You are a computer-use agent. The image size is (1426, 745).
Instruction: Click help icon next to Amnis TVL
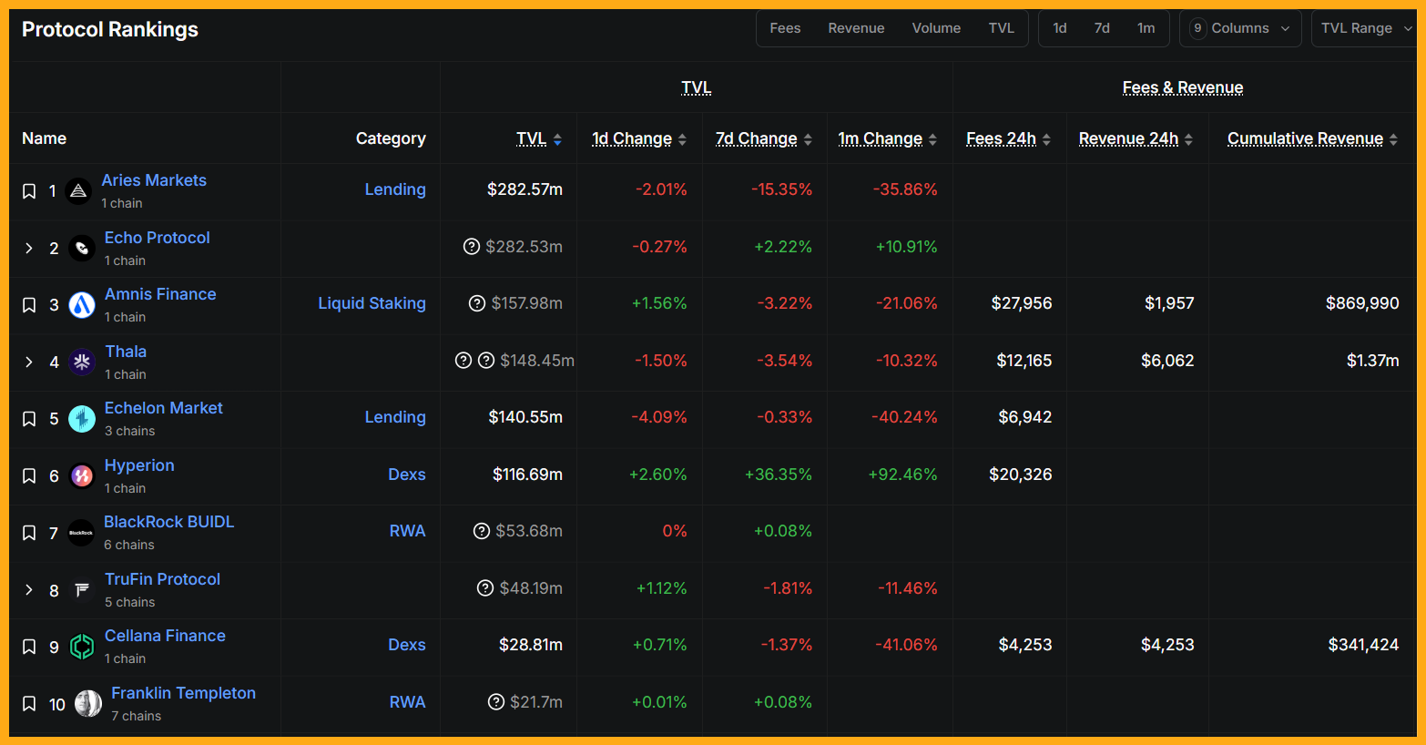476,303
